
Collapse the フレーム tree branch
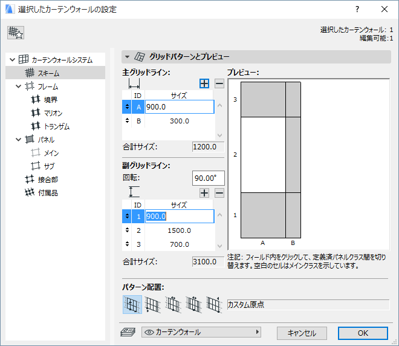point(18,86)
